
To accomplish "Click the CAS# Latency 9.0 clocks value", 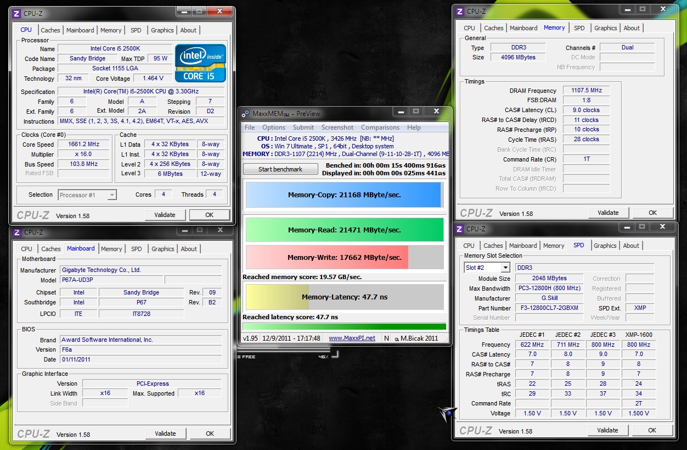I will coord(585,110).
